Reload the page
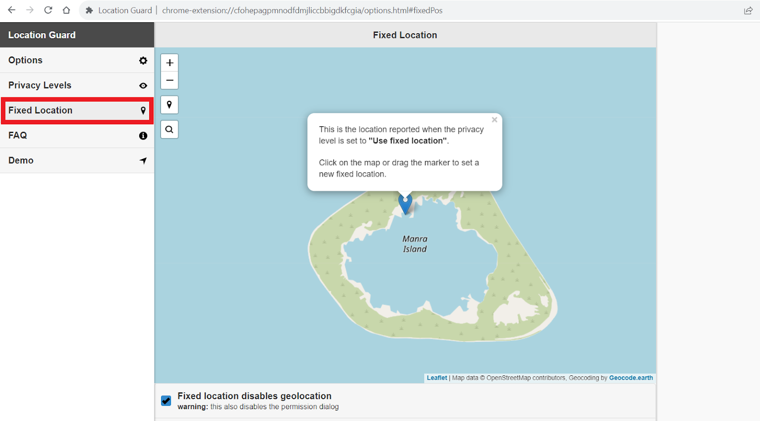 pos(48,10)
